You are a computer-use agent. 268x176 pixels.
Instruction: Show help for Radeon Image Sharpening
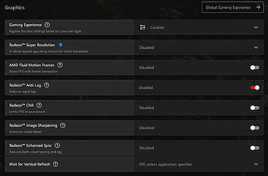tap(63, 126)
